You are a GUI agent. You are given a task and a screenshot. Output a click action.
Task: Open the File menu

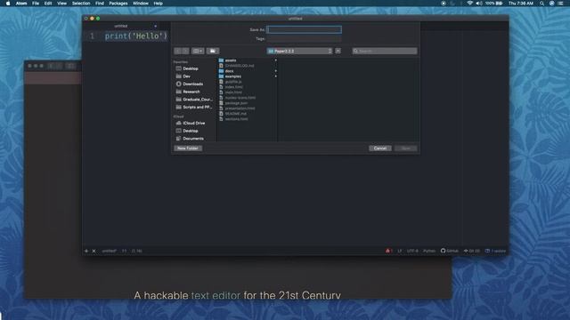(36, 4)
